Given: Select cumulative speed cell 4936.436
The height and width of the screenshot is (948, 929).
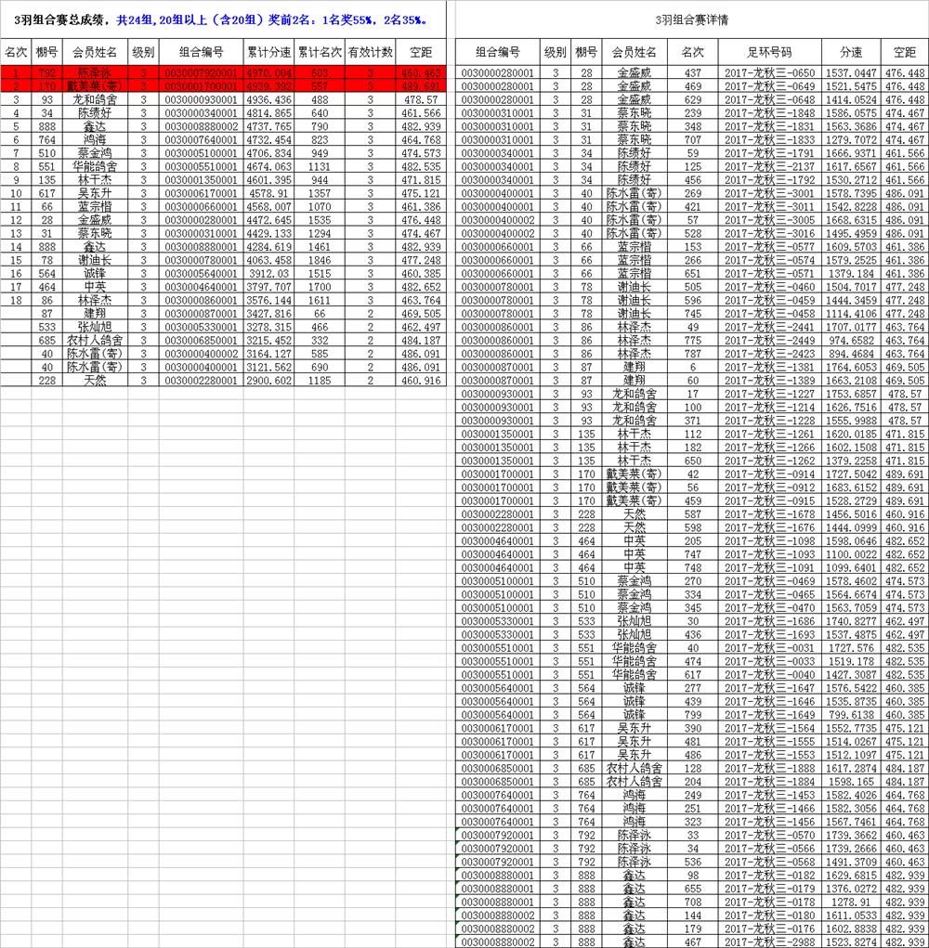Looking at the screenshot, I should pyautogui.click(x=268, y=99).
